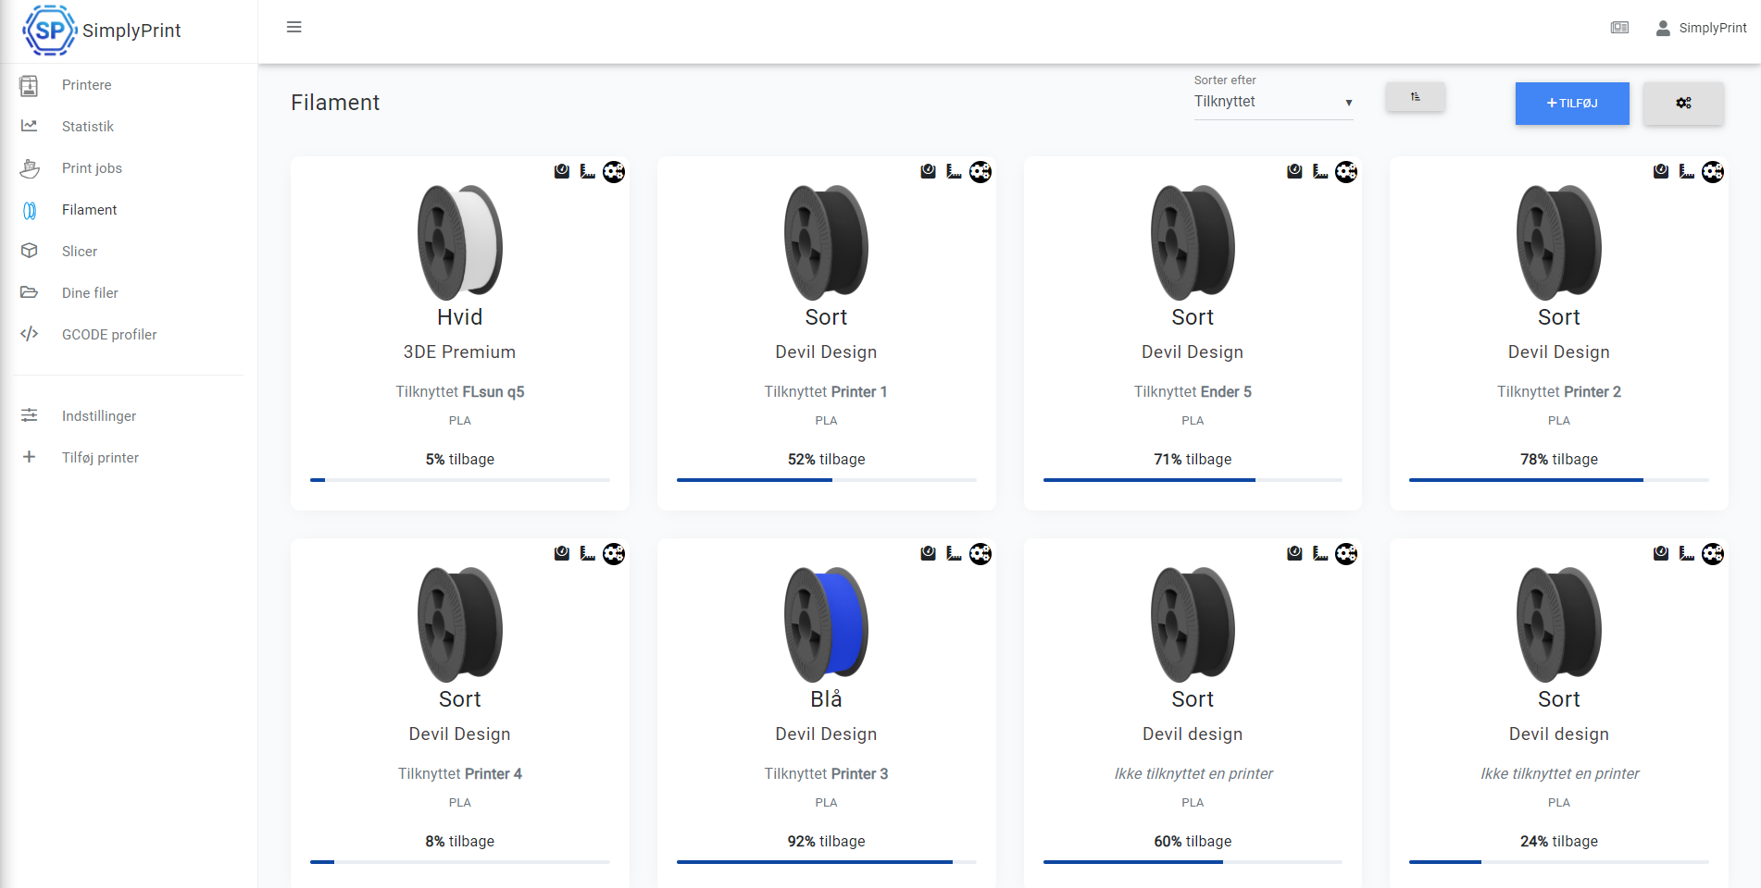The height and width of the screenshot is (888, 1761).
Task: Click the news icon in top bar
Action: point(1619,28)
